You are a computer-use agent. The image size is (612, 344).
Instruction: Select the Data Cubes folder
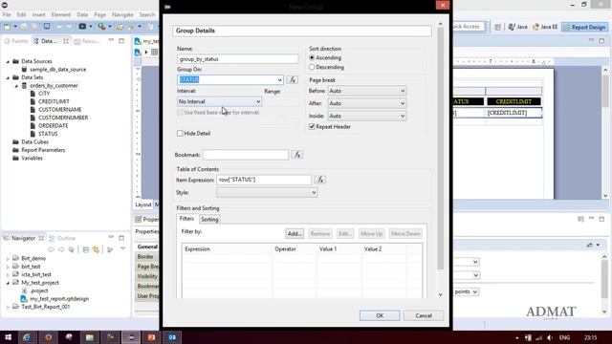[34, 142]
